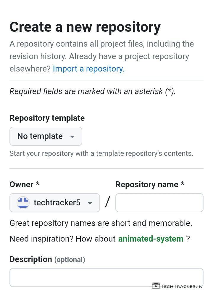Screen dimensions: 213x295
Task: Open the No template dropdown
Action: coord(46,136)
